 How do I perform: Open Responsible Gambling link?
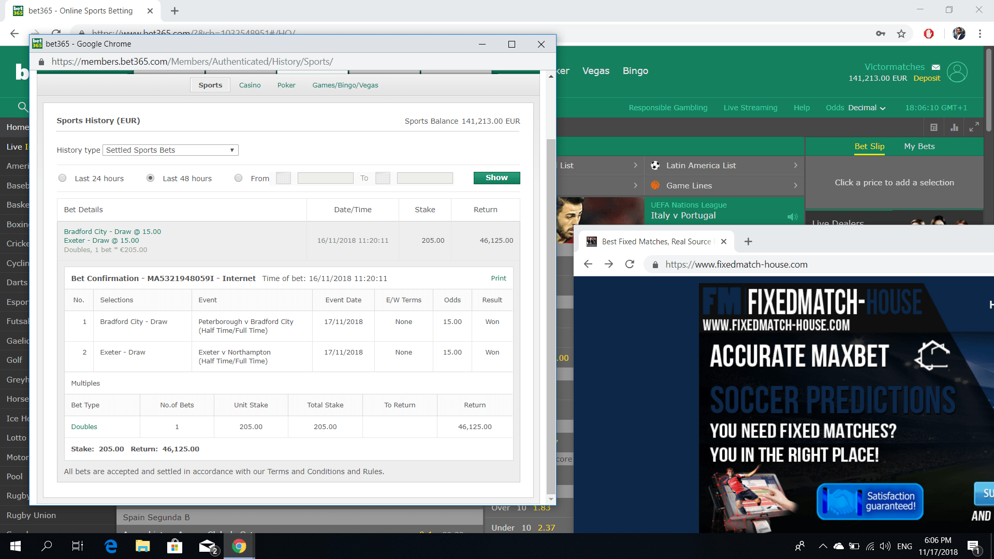[668, 108]
